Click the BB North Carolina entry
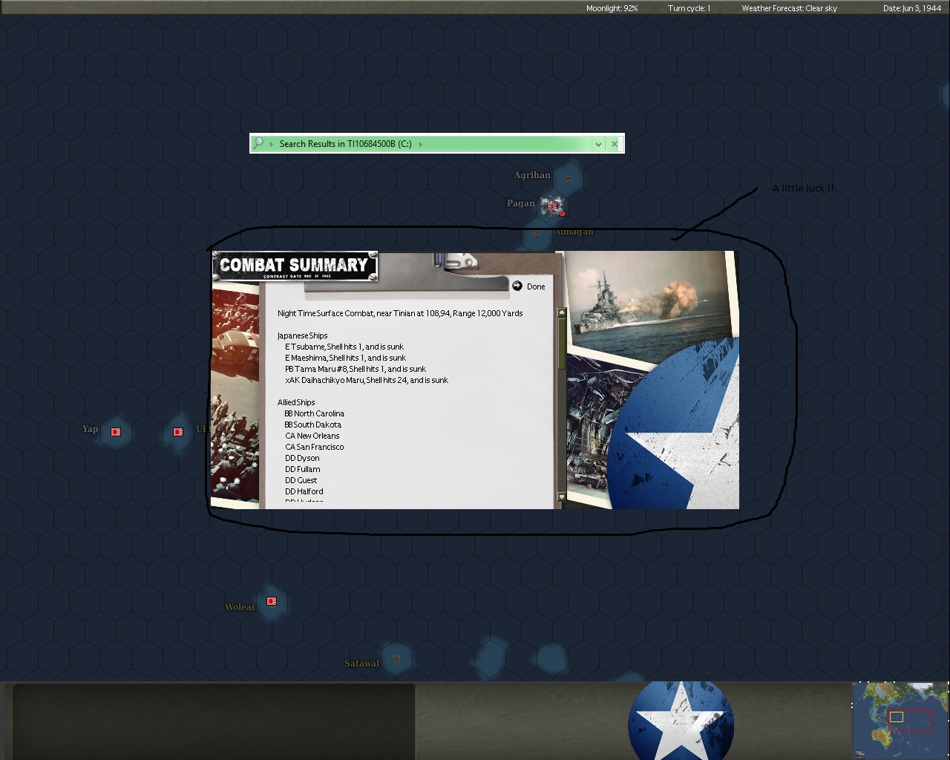Screen dimensions: 950x760 (x=315, y=413)
